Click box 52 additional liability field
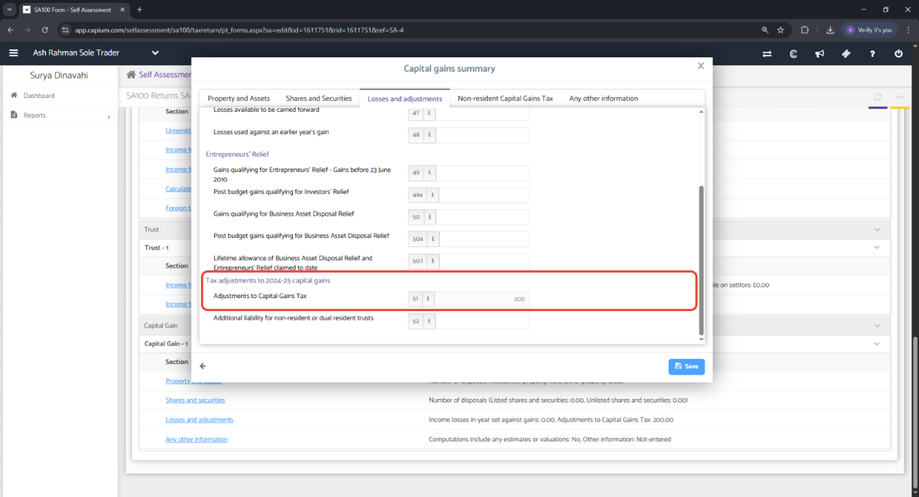This screenshot has height=497, width=919. click(482, 321)
